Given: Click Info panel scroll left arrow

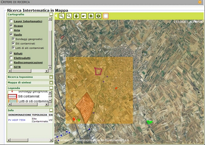Looking at the screenshot, I should point(9,140).
